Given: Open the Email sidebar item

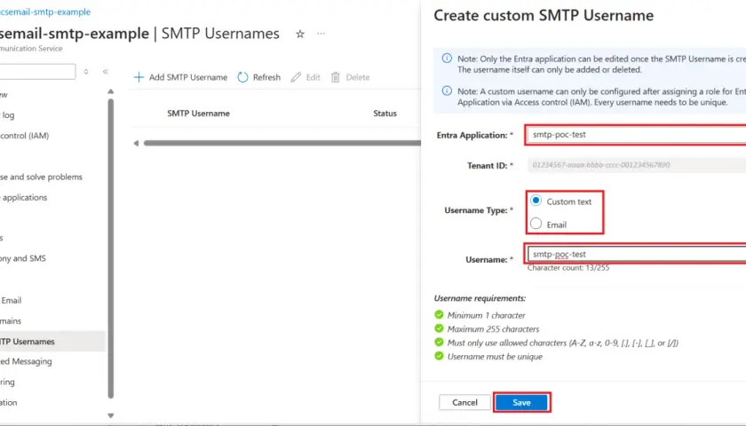Looking at the screenshot, I should tap(11, 301).
